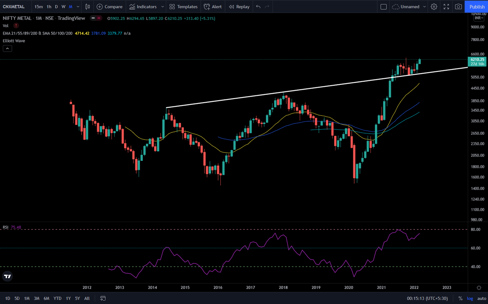
Task: Toggle log scale mode
Action: 470,298
